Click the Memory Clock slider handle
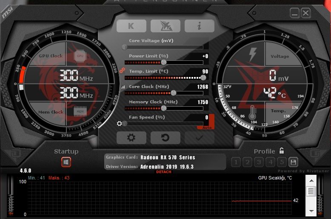The width and height of the screenshot is (331, 219). point(164,108)
